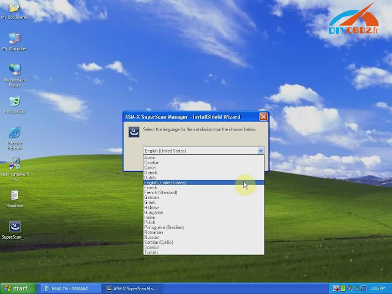Choose Hungarian from the language list
The width and height of the screenshot is (392, 294).
coord(203,213)
